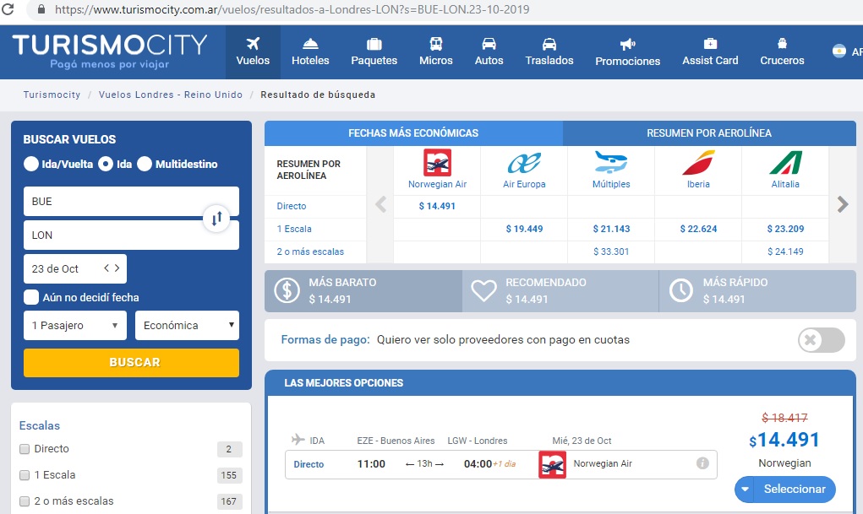This screenshot has width=863, height=514.
Task: Click Air Europa 1 escala price $ 19.449
Action: point(524,229)
